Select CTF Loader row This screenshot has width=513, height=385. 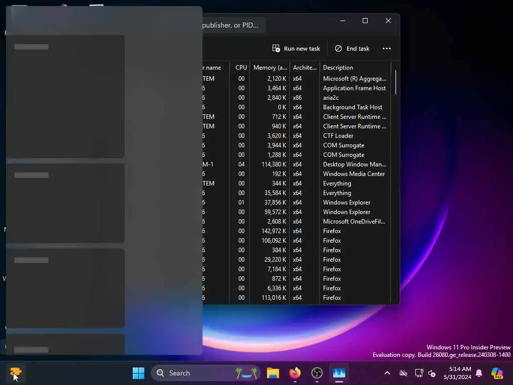pyautogui.click(x=297, y=135)
